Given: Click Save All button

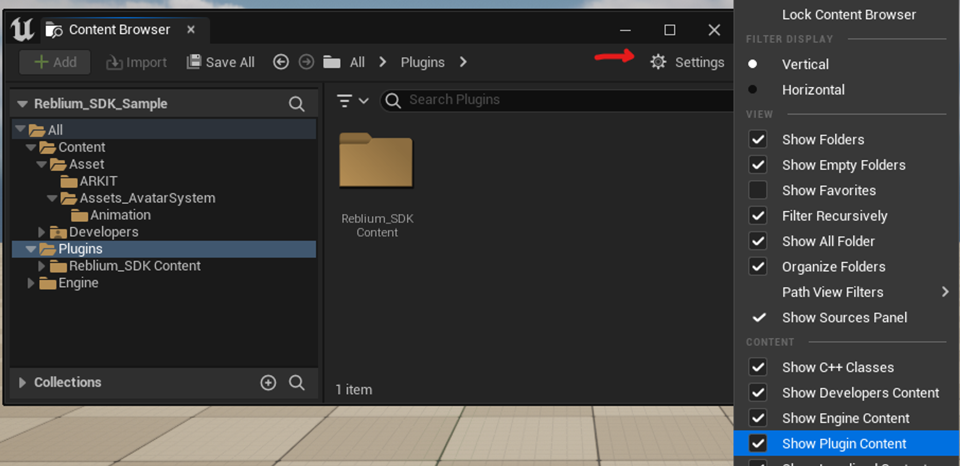Looking at the screenshot, I should coord(220,62).
